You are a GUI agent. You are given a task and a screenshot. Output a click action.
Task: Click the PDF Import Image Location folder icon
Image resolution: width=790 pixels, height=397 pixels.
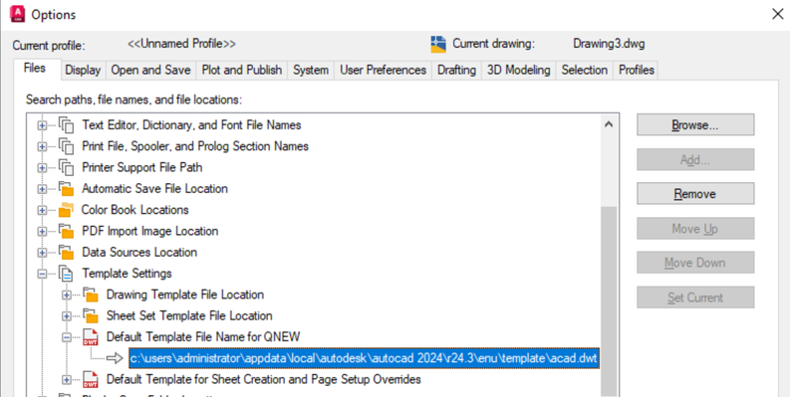[67, 231]
